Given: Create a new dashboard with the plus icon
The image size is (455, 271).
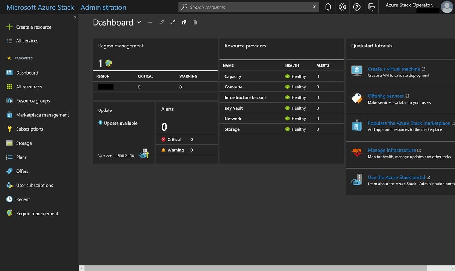Looking at the screenshot, I should tap(150, 22).
